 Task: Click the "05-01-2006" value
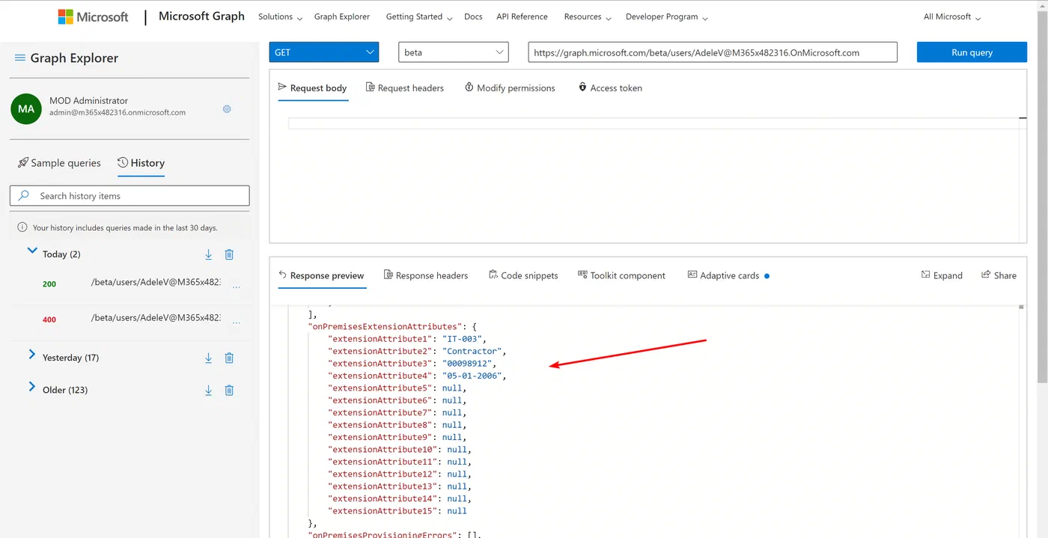[474, 376]
